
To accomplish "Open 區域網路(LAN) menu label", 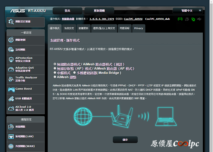I will [x=24, y=136].
